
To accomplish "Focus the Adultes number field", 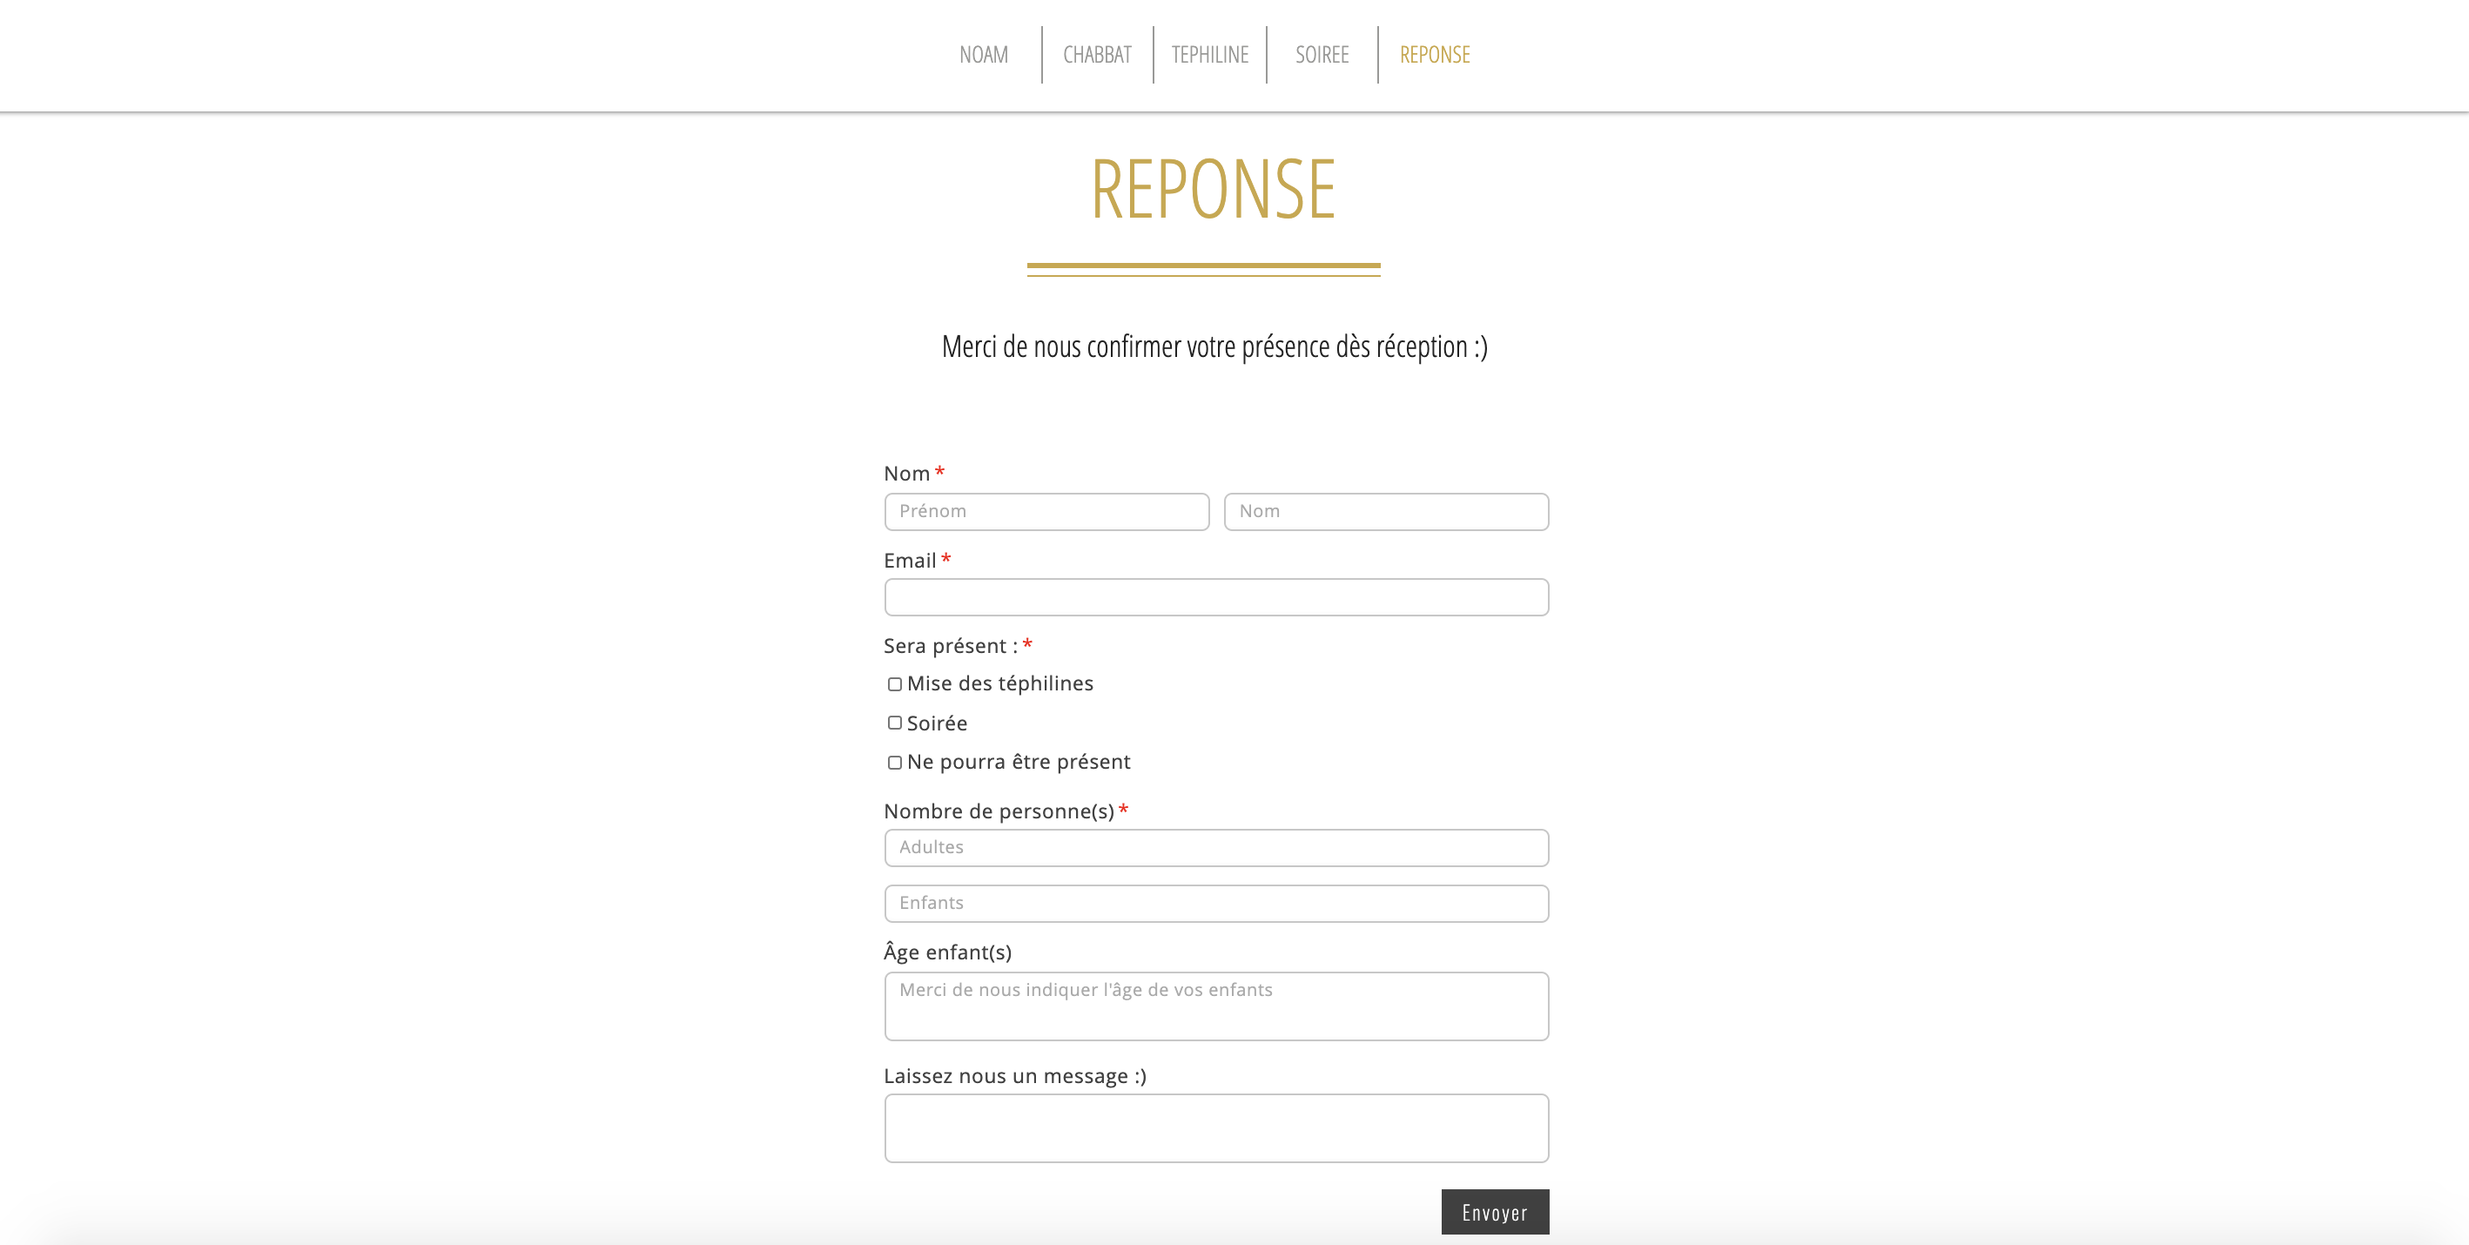I will coord(1215,848).
